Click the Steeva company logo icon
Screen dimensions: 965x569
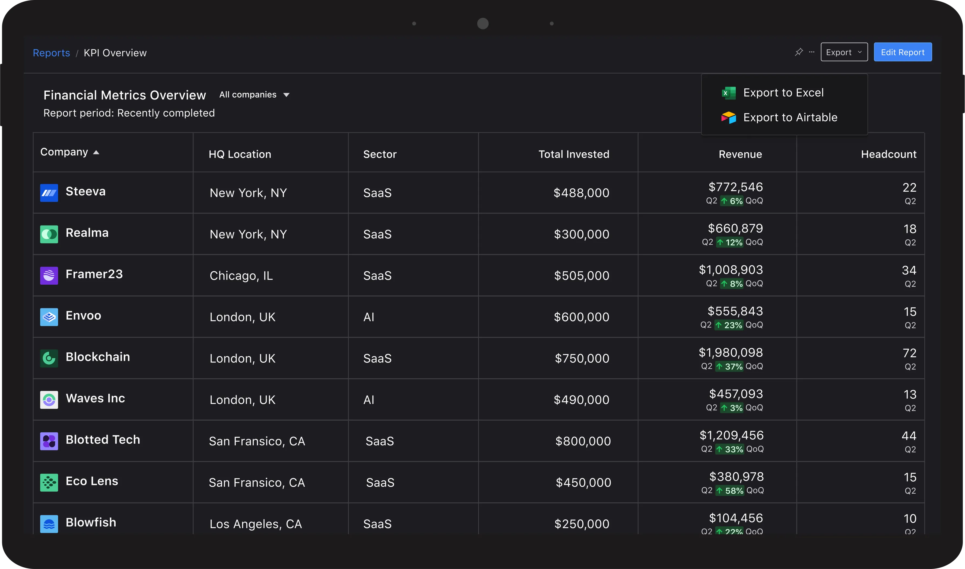(49, 193)
